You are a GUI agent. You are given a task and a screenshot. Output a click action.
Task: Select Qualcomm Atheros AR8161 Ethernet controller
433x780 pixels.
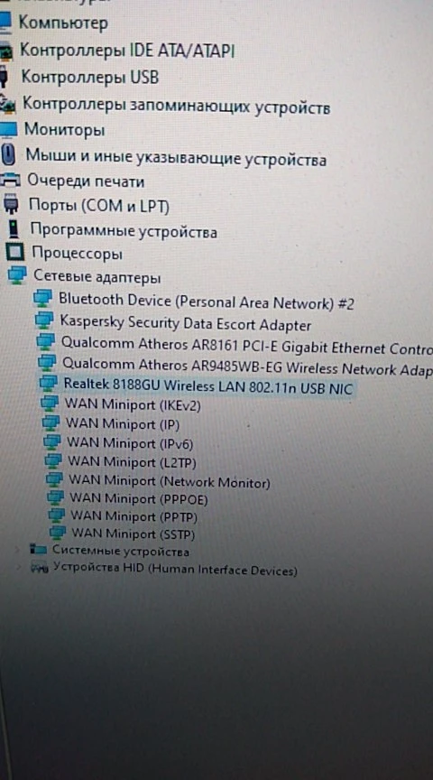tap(246, 347)
